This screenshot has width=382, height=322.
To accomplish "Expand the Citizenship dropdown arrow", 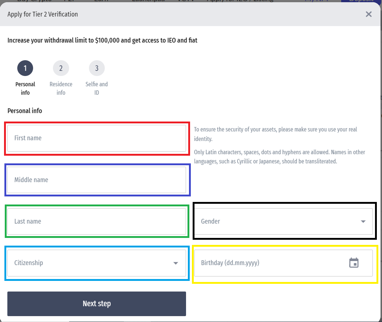I will (176, 263).
